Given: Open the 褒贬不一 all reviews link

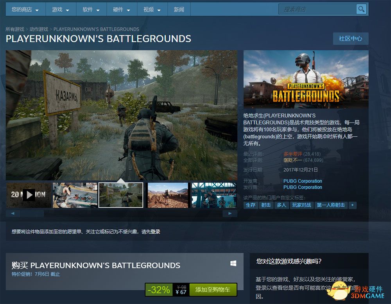Looking at the screenshot, I should point(292,160).
